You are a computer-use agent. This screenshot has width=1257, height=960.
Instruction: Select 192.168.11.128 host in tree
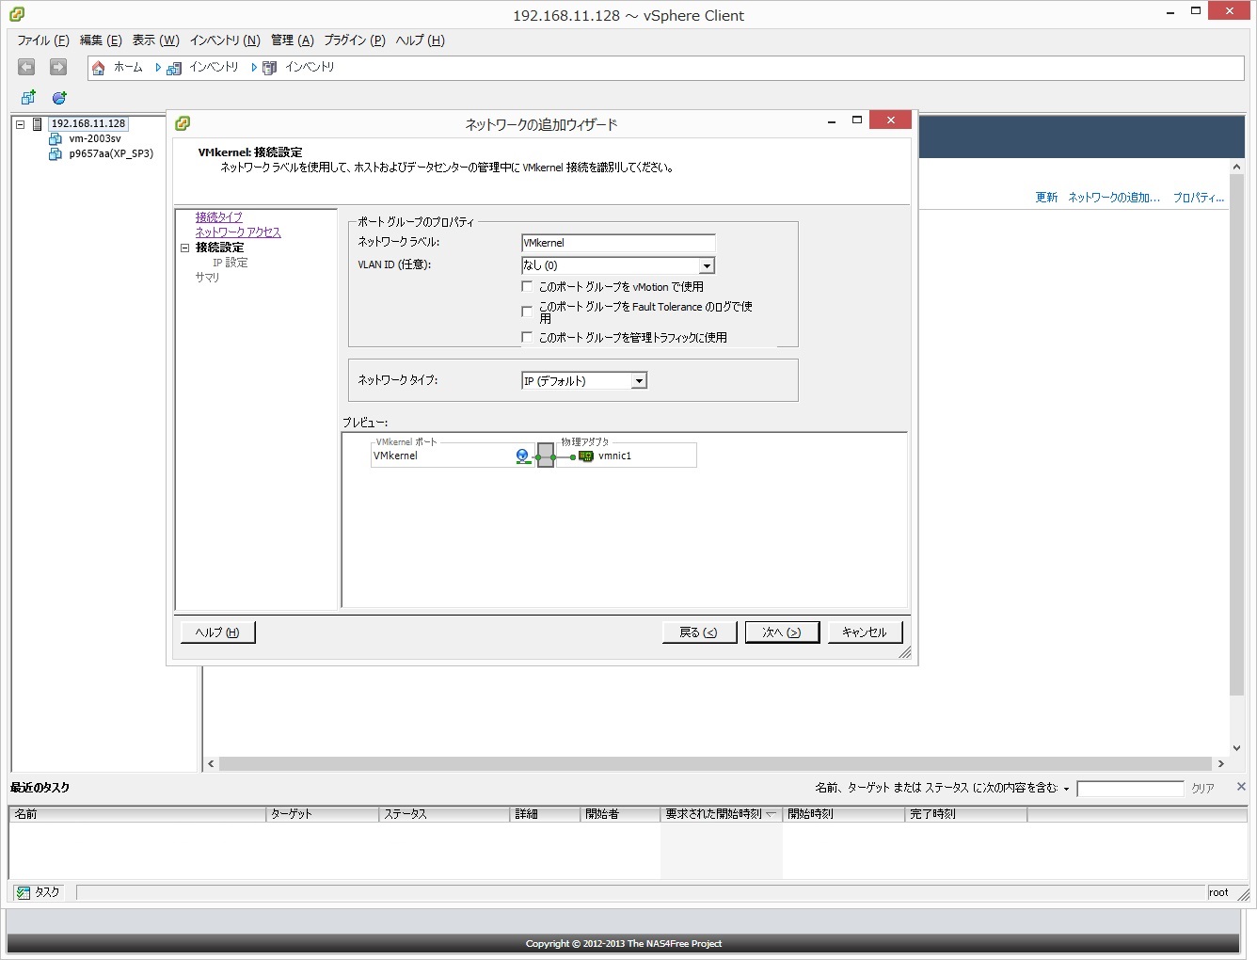coord(88,123)
